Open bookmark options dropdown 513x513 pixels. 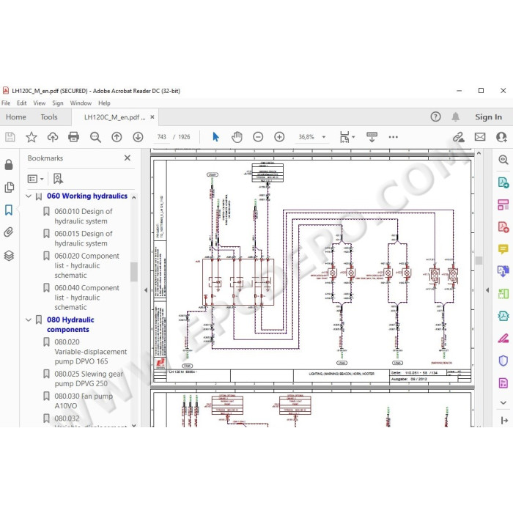click(x=36, y=179)
